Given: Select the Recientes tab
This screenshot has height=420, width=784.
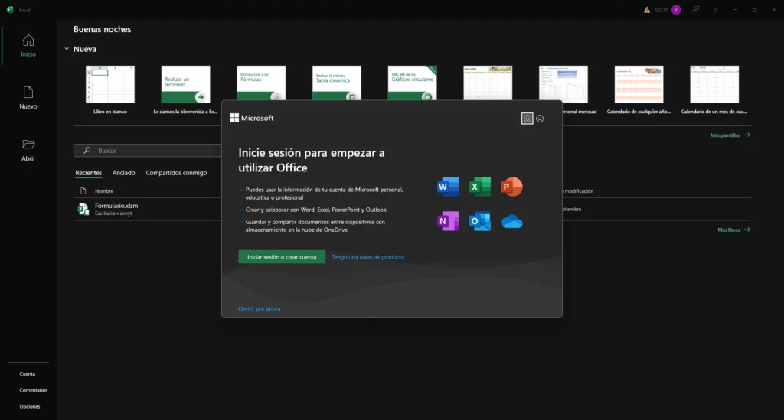Looking at the screenshot, I should tap(88, 173).
